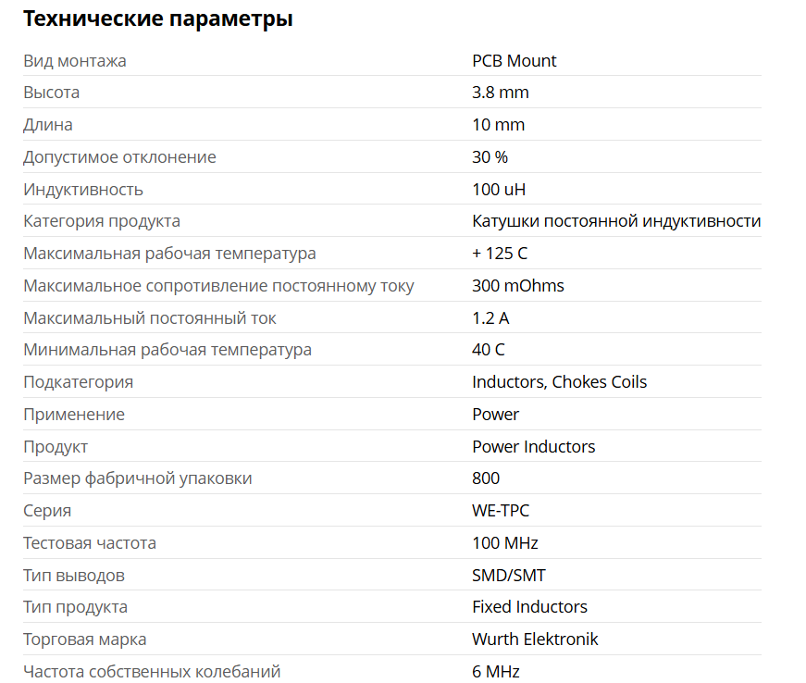This screenshot has width=806, height=683.
Task: Click the "Частота собственных колебаний" label
Action: [152, 672]
